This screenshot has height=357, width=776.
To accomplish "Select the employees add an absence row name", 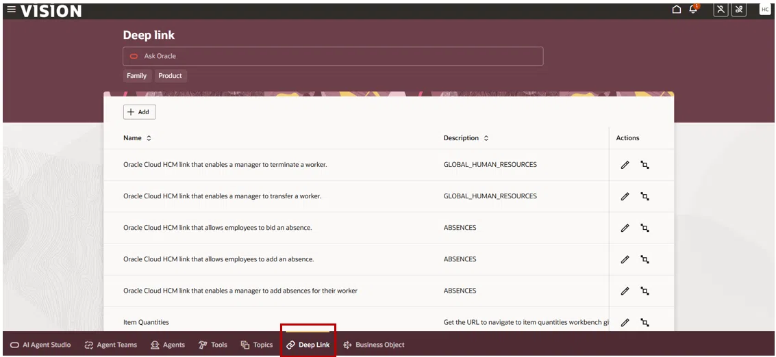I will click(x=218, y=259).
